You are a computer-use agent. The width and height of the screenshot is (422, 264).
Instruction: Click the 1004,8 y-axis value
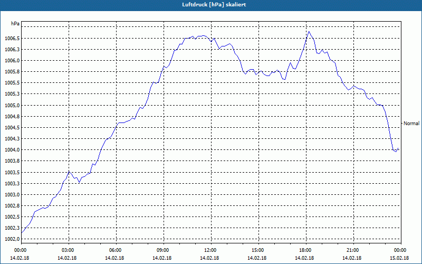click(12, 117)
